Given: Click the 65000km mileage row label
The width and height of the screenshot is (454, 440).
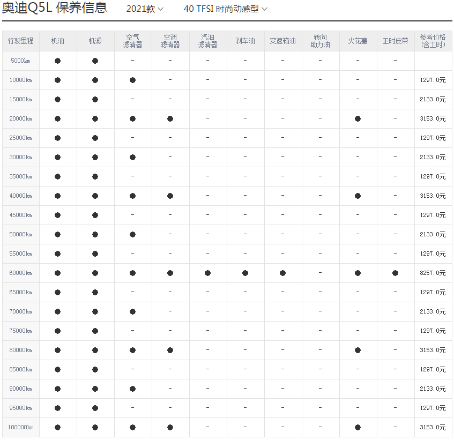Looking at the screenshot, I should [x=20, y=293].
